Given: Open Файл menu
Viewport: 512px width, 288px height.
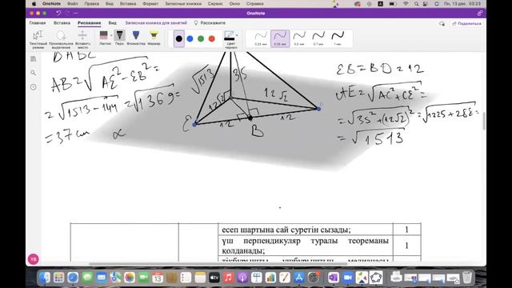Looking at the screenshot, I should point(72,3).
